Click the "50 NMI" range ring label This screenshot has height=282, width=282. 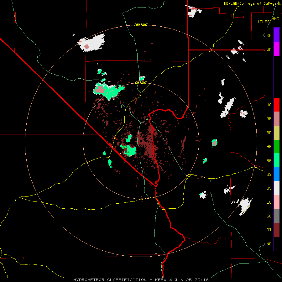141,83
